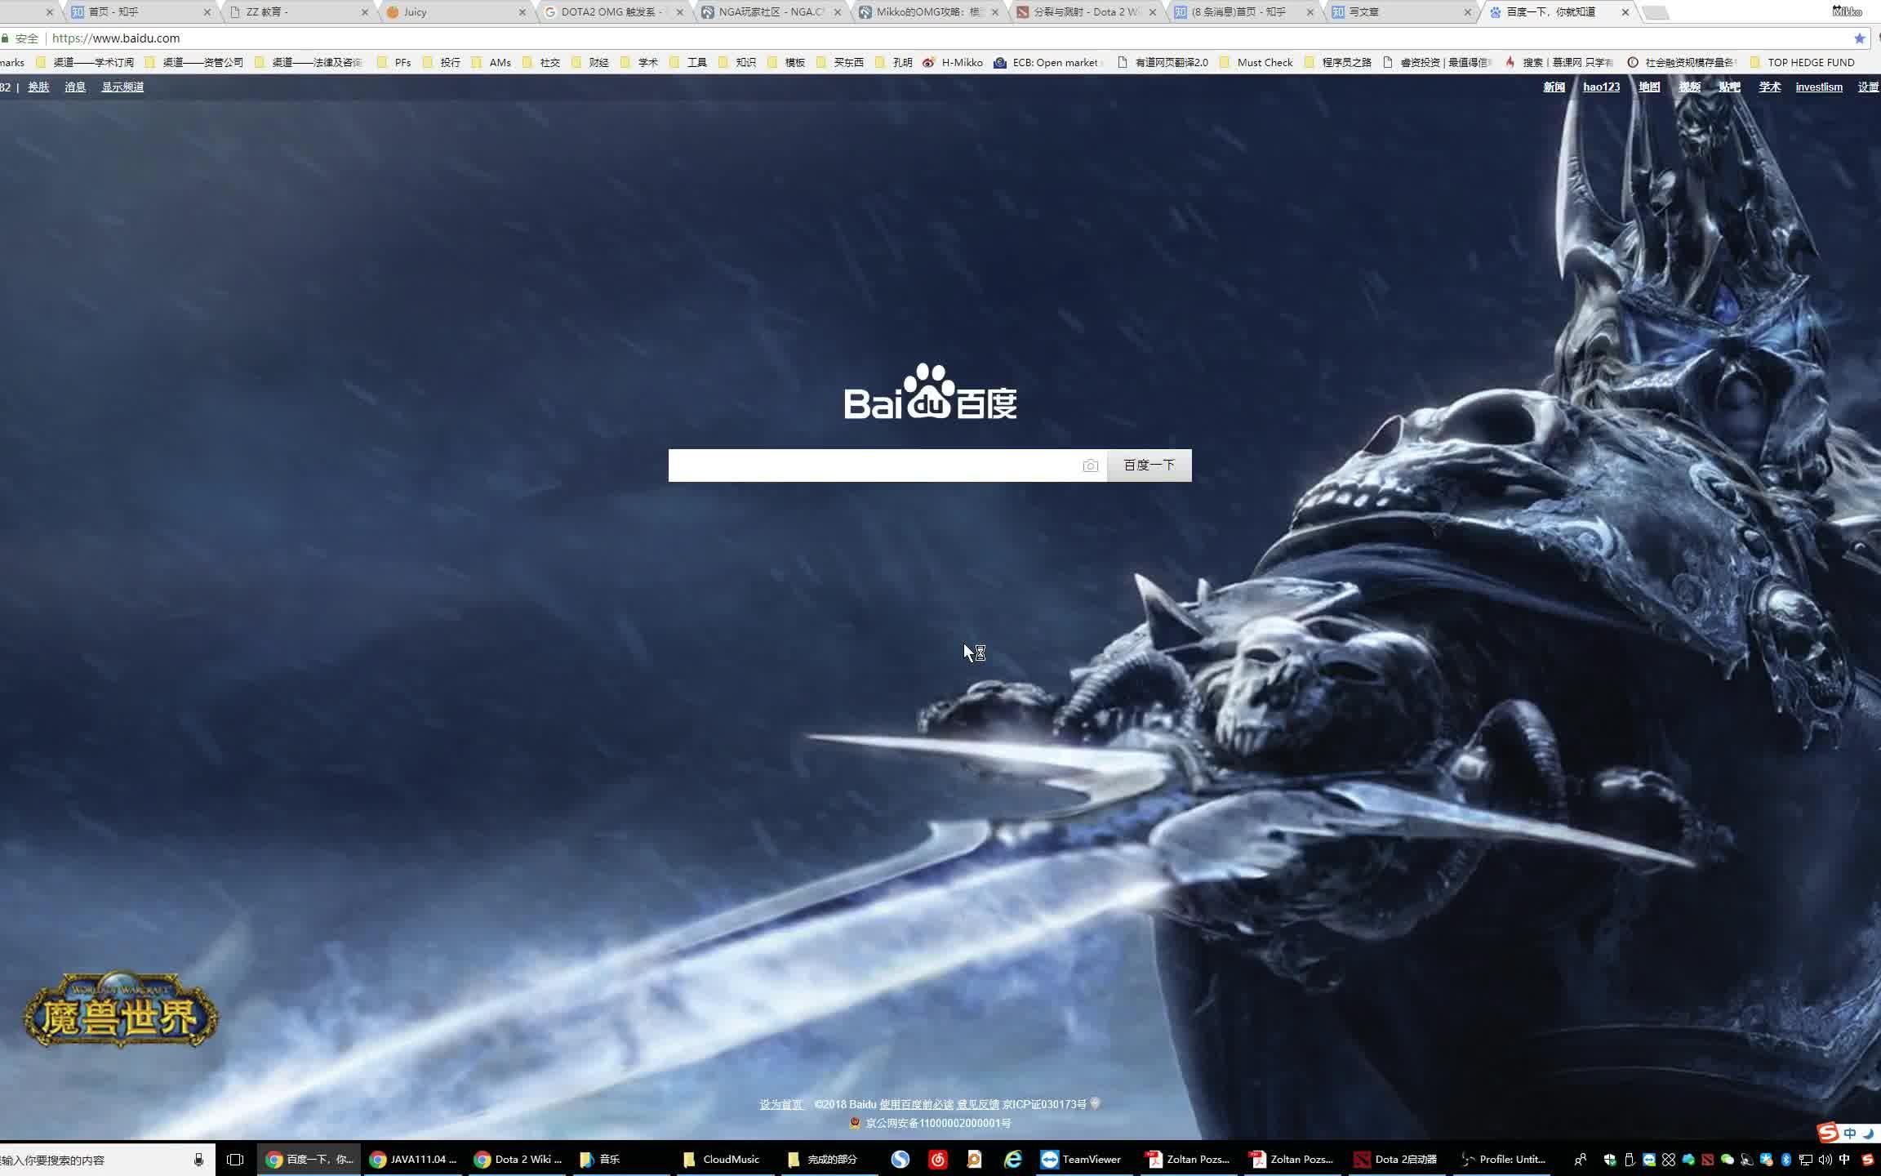Click the secure lock icon in address bar
This screenshot has height=1176, width=1881.
click(x=6, y=38)
